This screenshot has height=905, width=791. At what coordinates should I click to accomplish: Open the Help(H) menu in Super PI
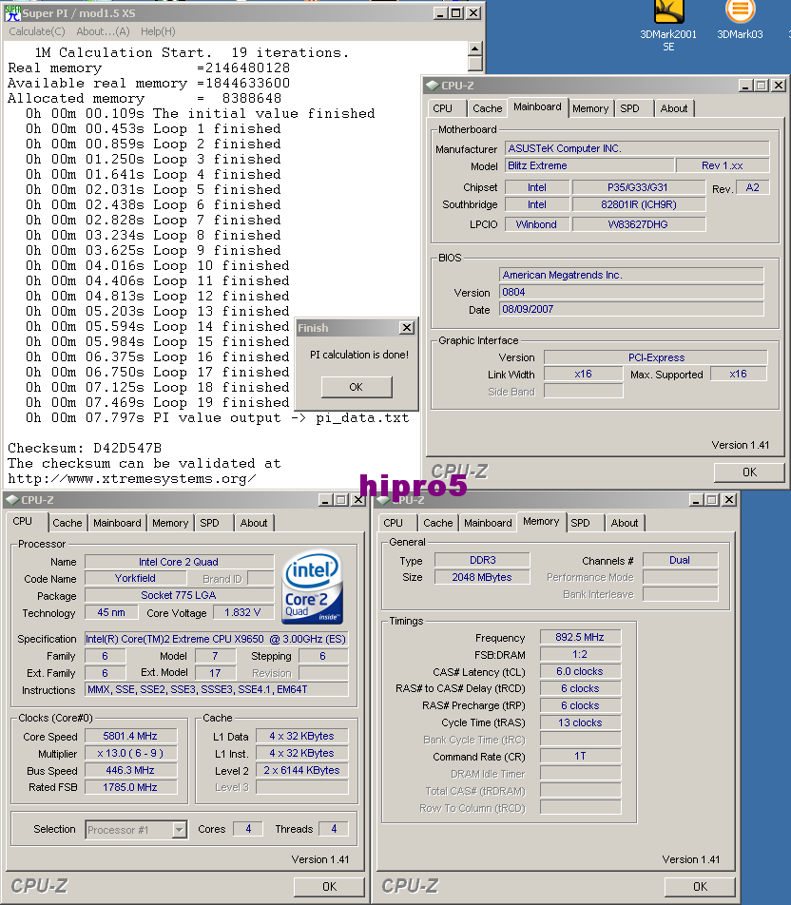[x=158, y=31]
